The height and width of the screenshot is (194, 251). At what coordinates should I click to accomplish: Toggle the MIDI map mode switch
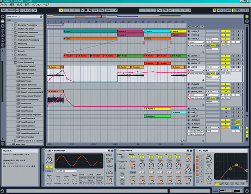coord(228,10)
